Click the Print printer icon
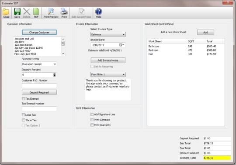 [x=64, y=12]
